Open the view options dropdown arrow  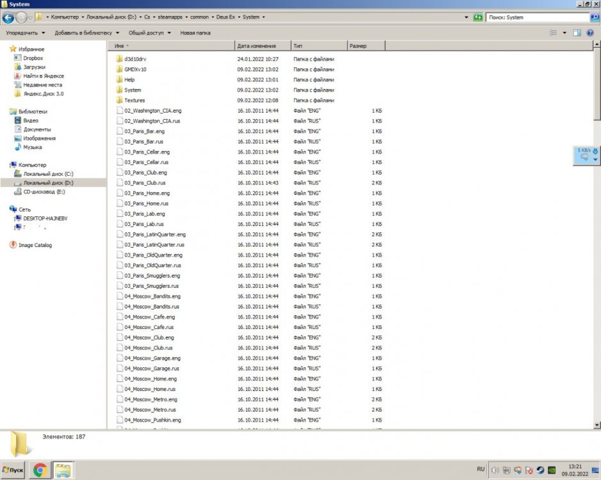pyautogui.click(x=564, y=33)
